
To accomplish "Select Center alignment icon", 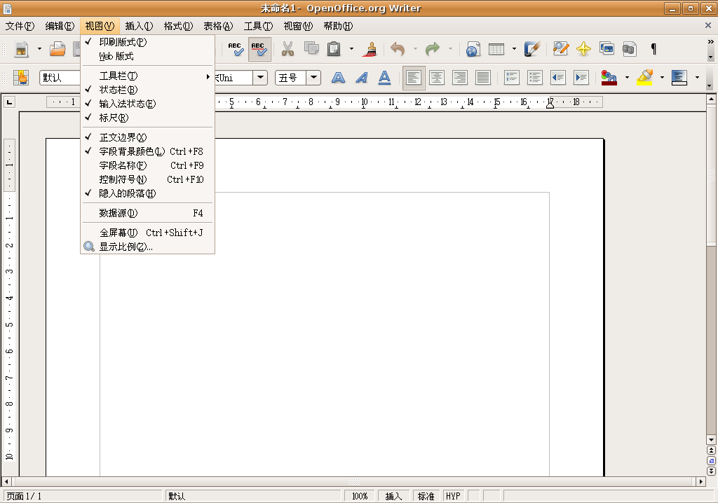I will click(x=437, y=78).
